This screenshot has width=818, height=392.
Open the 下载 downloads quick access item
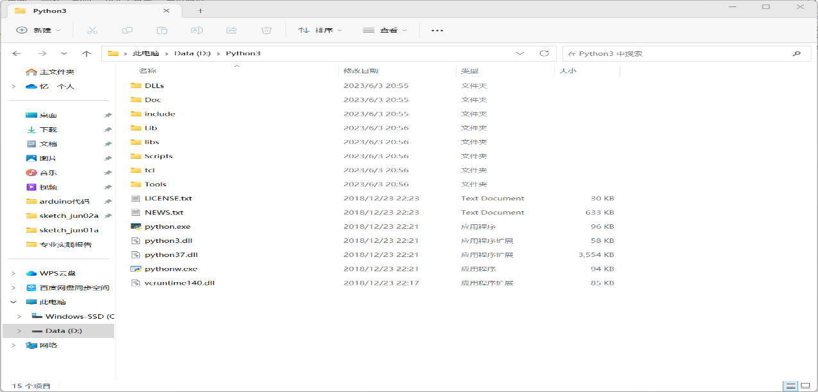click(x=49, y=130)
